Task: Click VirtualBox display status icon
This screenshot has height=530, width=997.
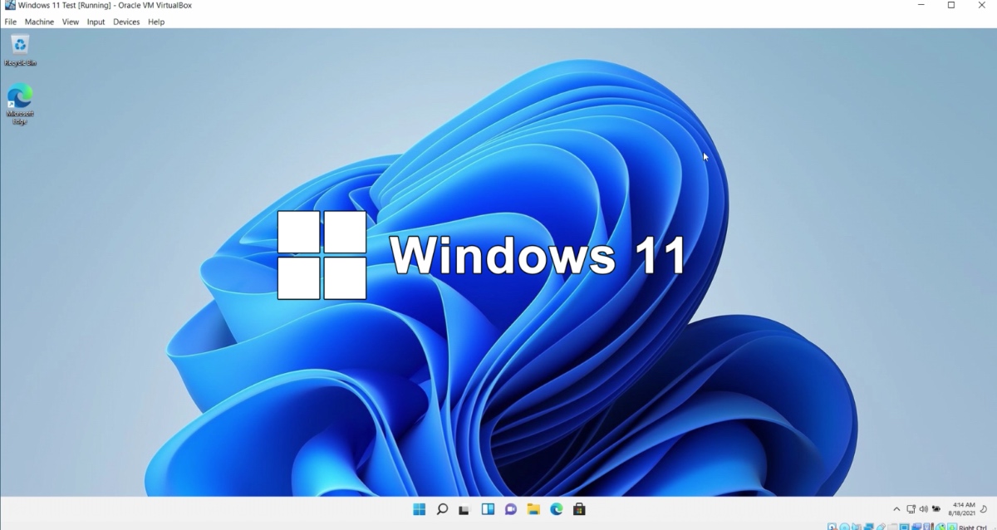Action: (x=905, y=527)
